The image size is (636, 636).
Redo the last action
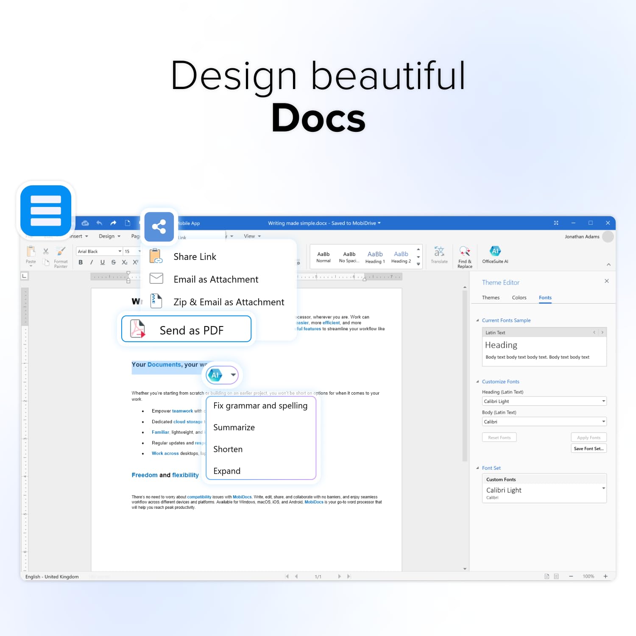click(x=113, y=223)
